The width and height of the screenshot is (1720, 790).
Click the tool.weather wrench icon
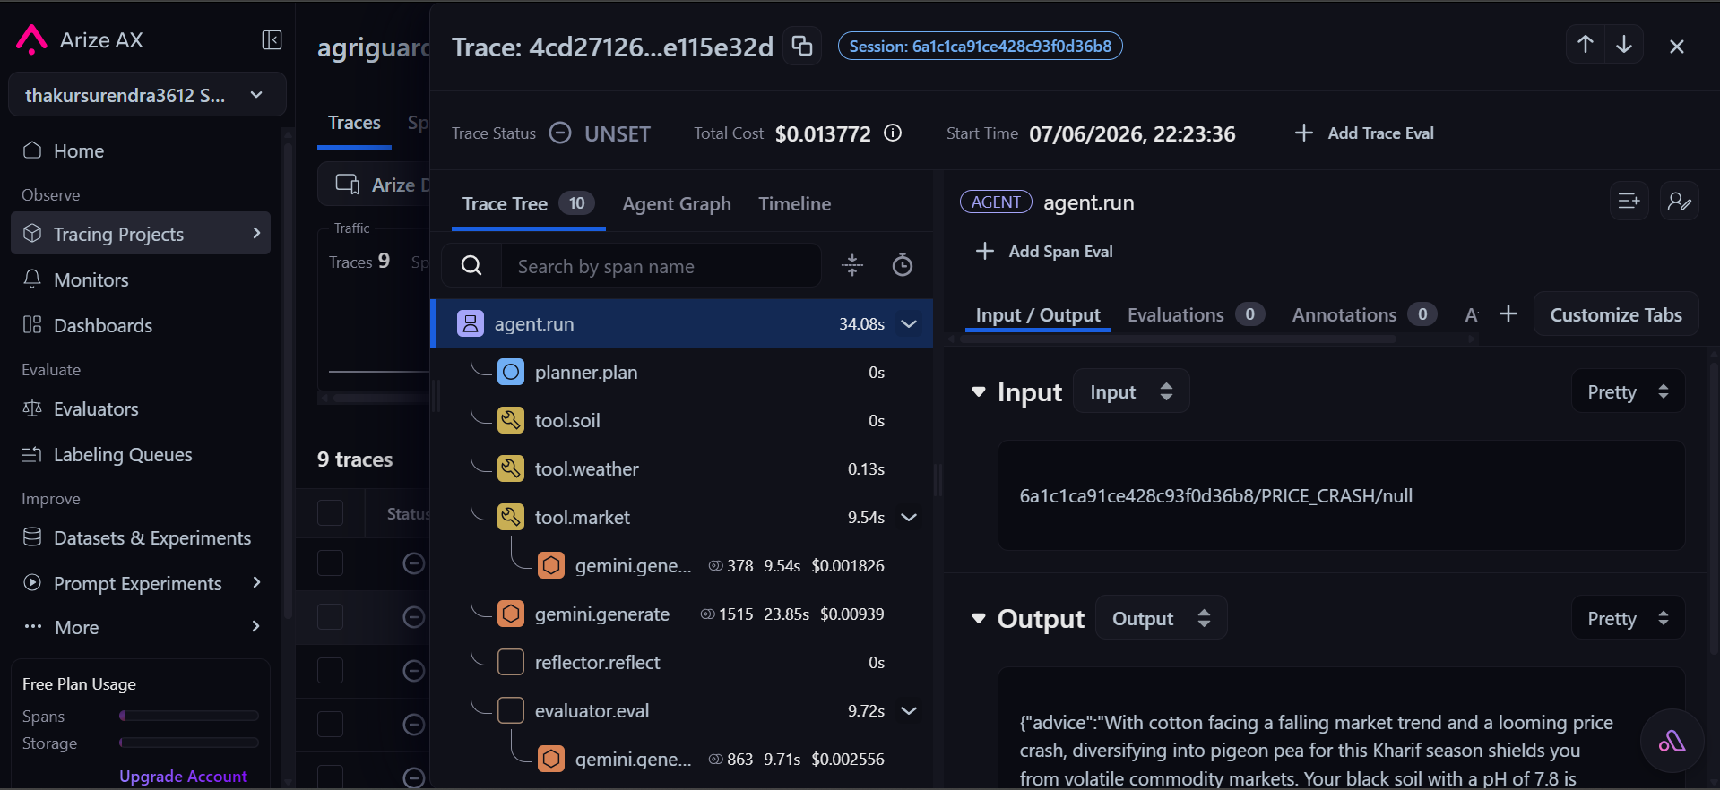point(511,468)
